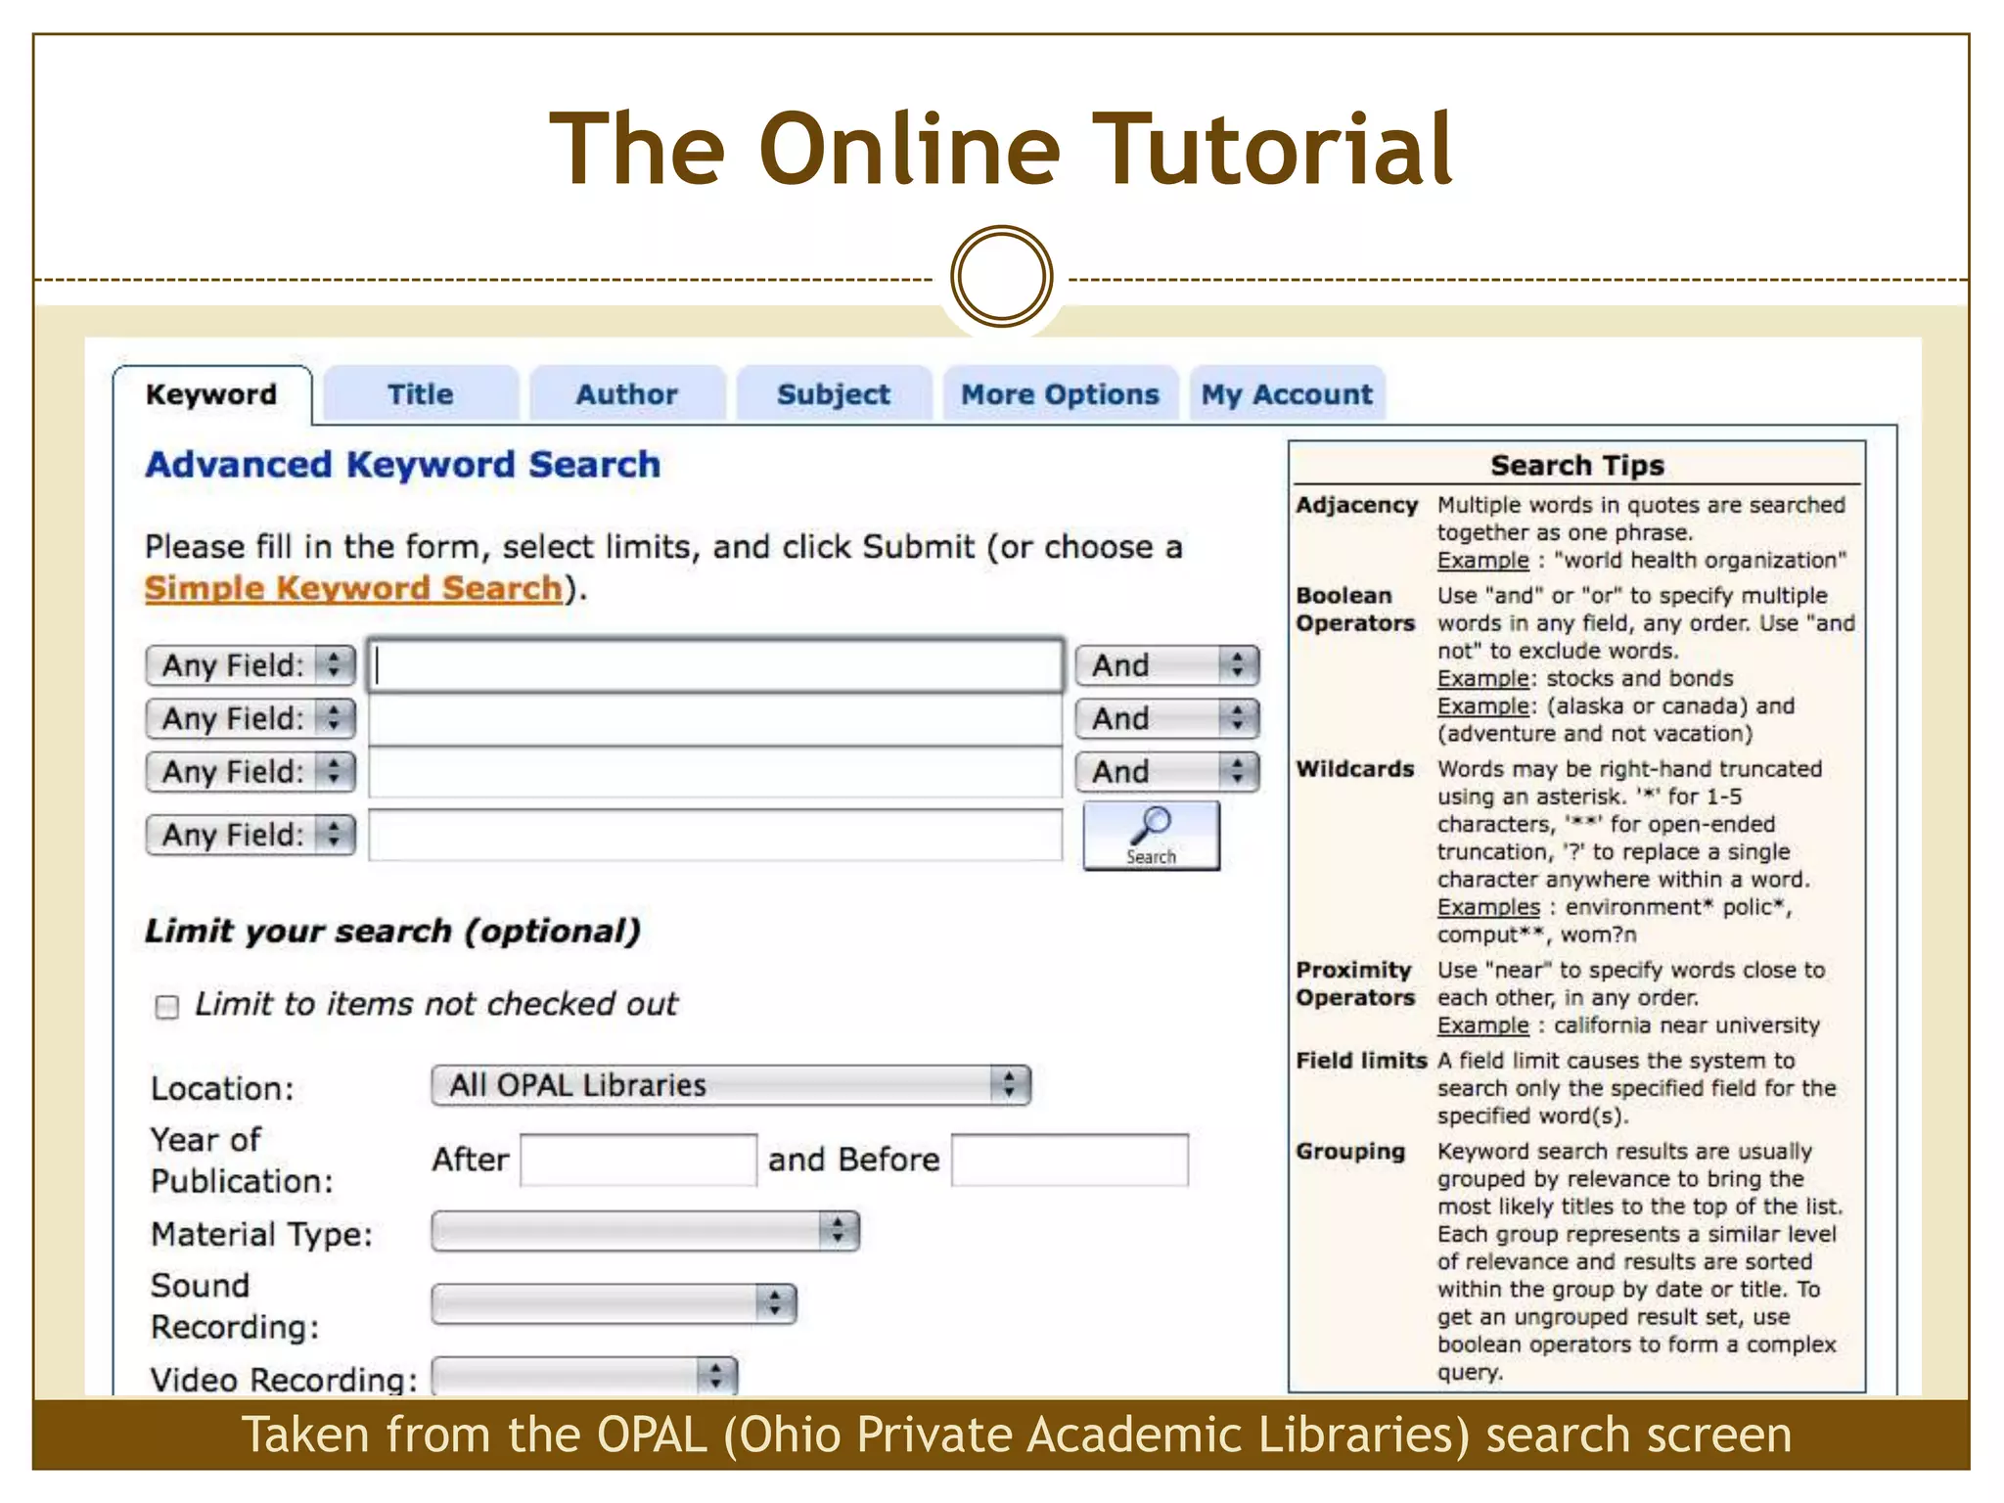Click the 'Search Tips' panel heading

click(1577, 465)
